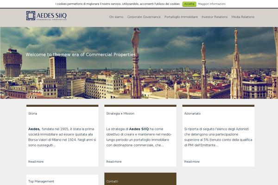The width and height of the screenshot is (278, 185).
Task: Read more on Strategia e Mission card
Action: (x=114, y=161)
